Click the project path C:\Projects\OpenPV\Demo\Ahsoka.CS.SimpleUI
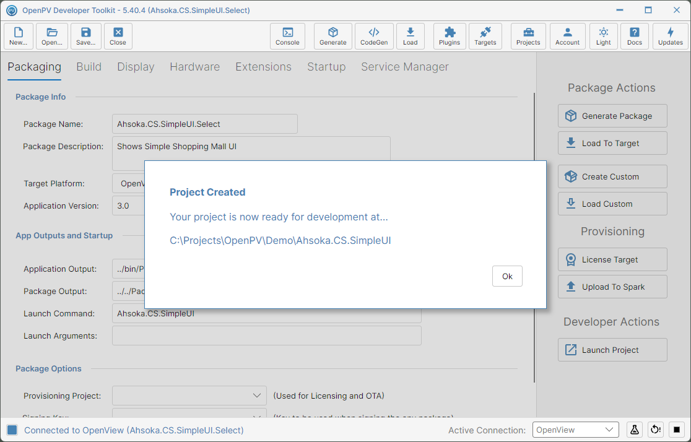Image resolution: width=691 pixels, height=442 pixels. (x=280, y=241)
